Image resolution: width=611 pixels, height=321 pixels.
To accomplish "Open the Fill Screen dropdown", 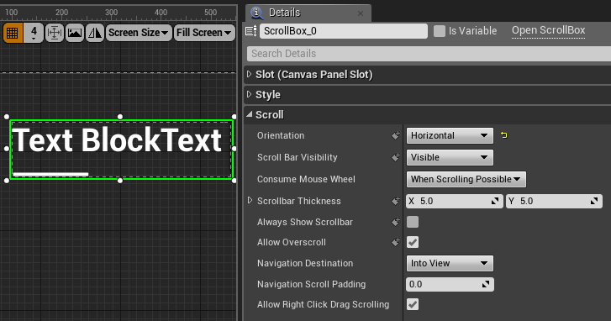I will (x=204, y=33).
